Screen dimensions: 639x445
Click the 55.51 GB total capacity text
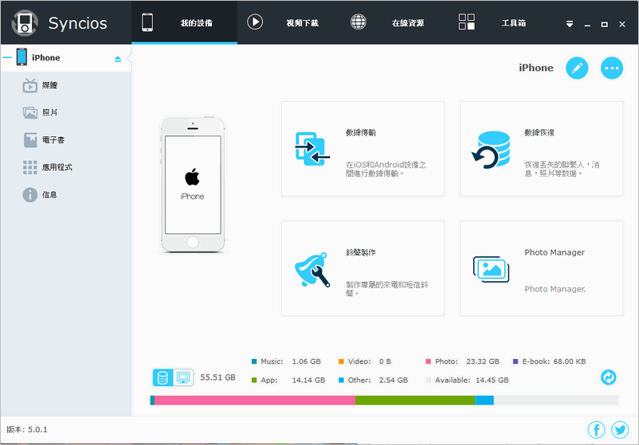pos(218,377)
